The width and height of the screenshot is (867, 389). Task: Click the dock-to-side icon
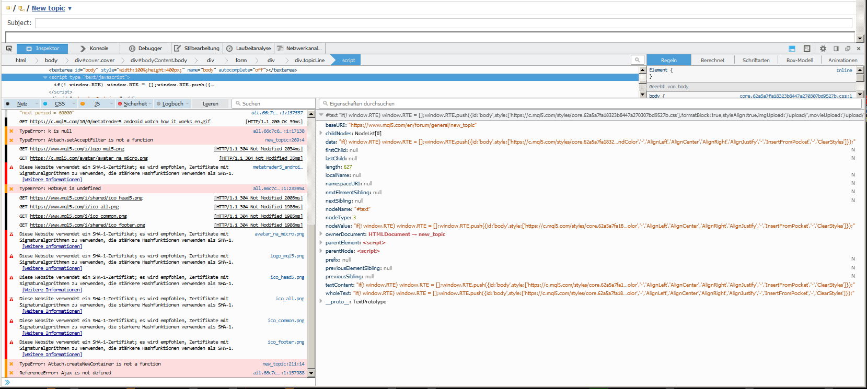836,49
